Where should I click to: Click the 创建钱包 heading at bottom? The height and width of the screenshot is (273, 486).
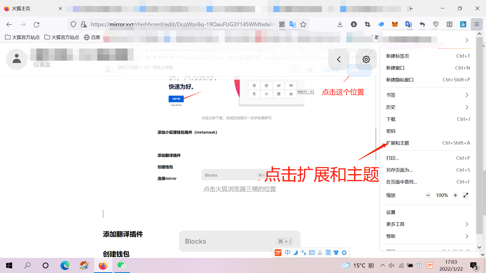(116, 254)
